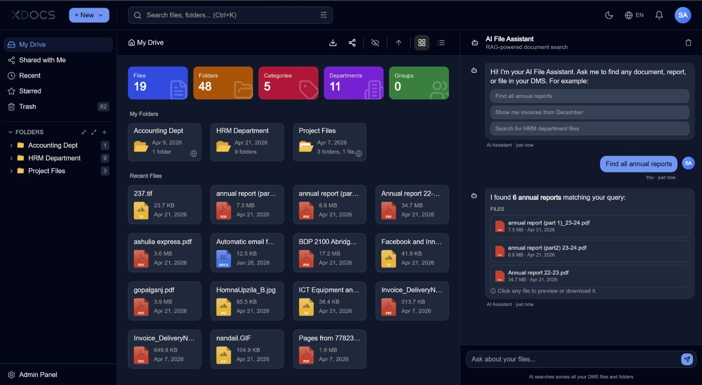702x385 pixels.
Task: Select suggestion Find all annual reports
Action: (x=590, y=96)
